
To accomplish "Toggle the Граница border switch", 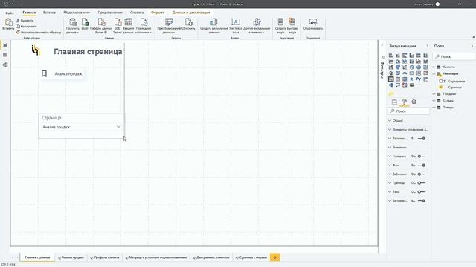I will pyautogui.click(x=421, y=183).
